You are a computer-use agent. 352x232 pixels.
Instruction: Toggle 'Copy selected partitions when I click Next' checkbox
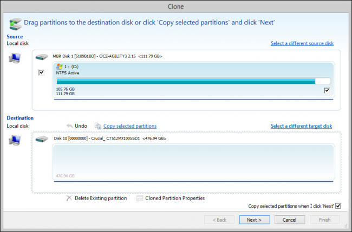tap(338, 206)
